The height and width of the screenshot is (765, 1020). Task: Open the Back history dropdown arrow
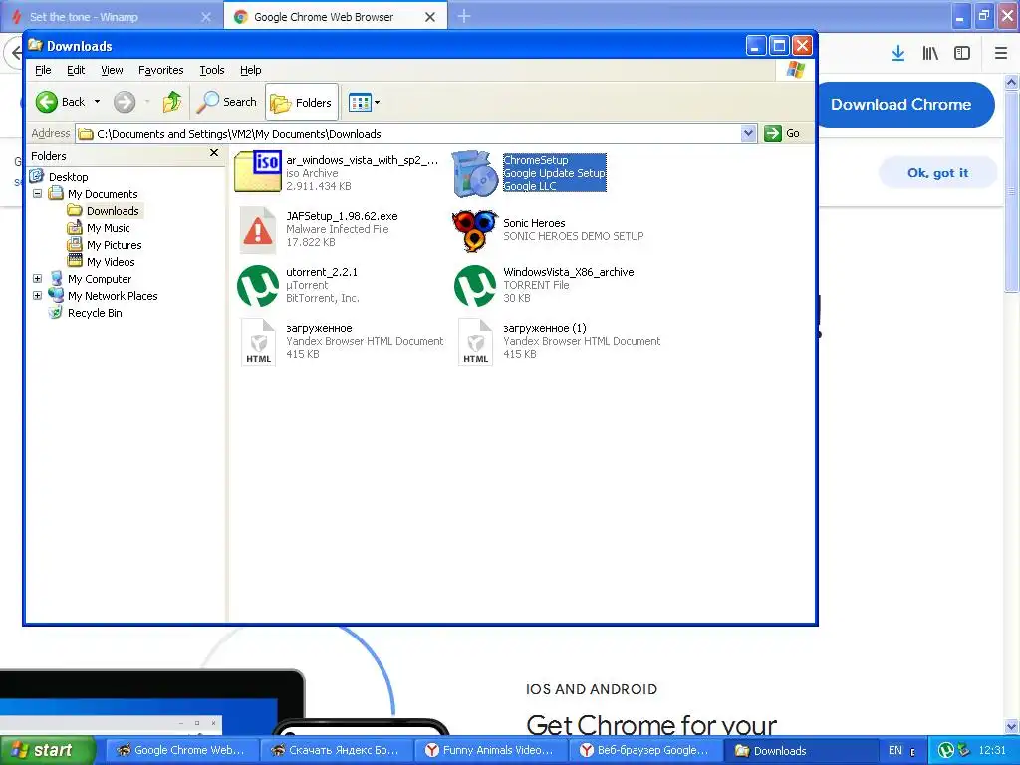[x=97, y=102]
